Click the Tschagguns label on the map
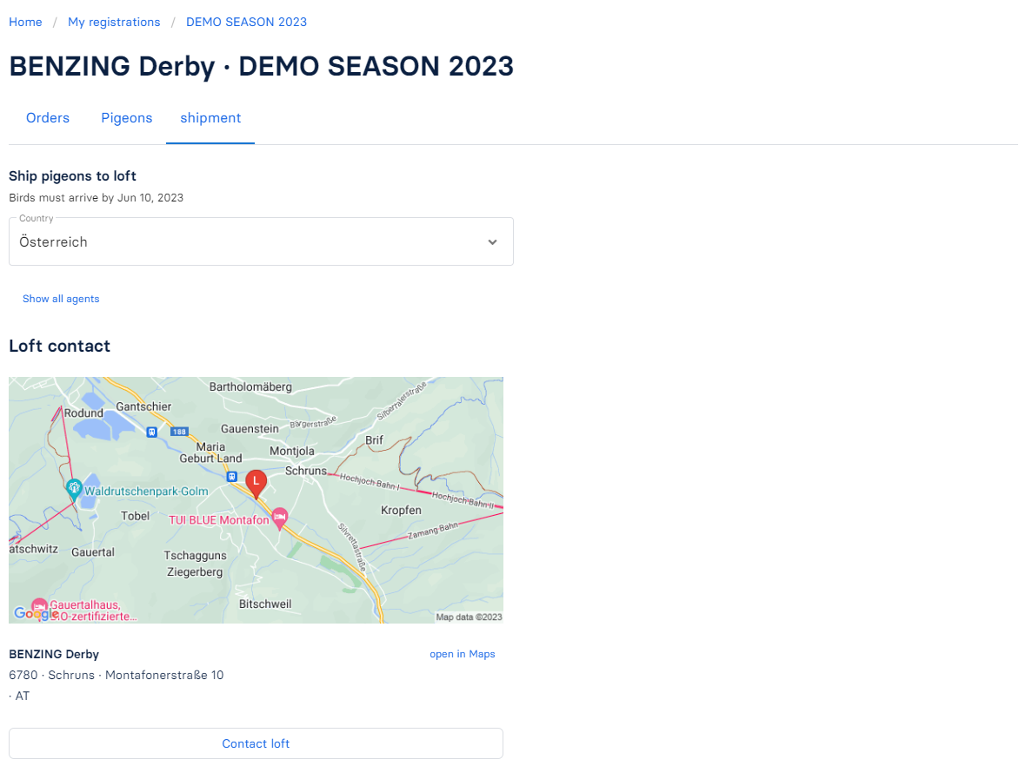The image size is (1019, 779). 195,556
